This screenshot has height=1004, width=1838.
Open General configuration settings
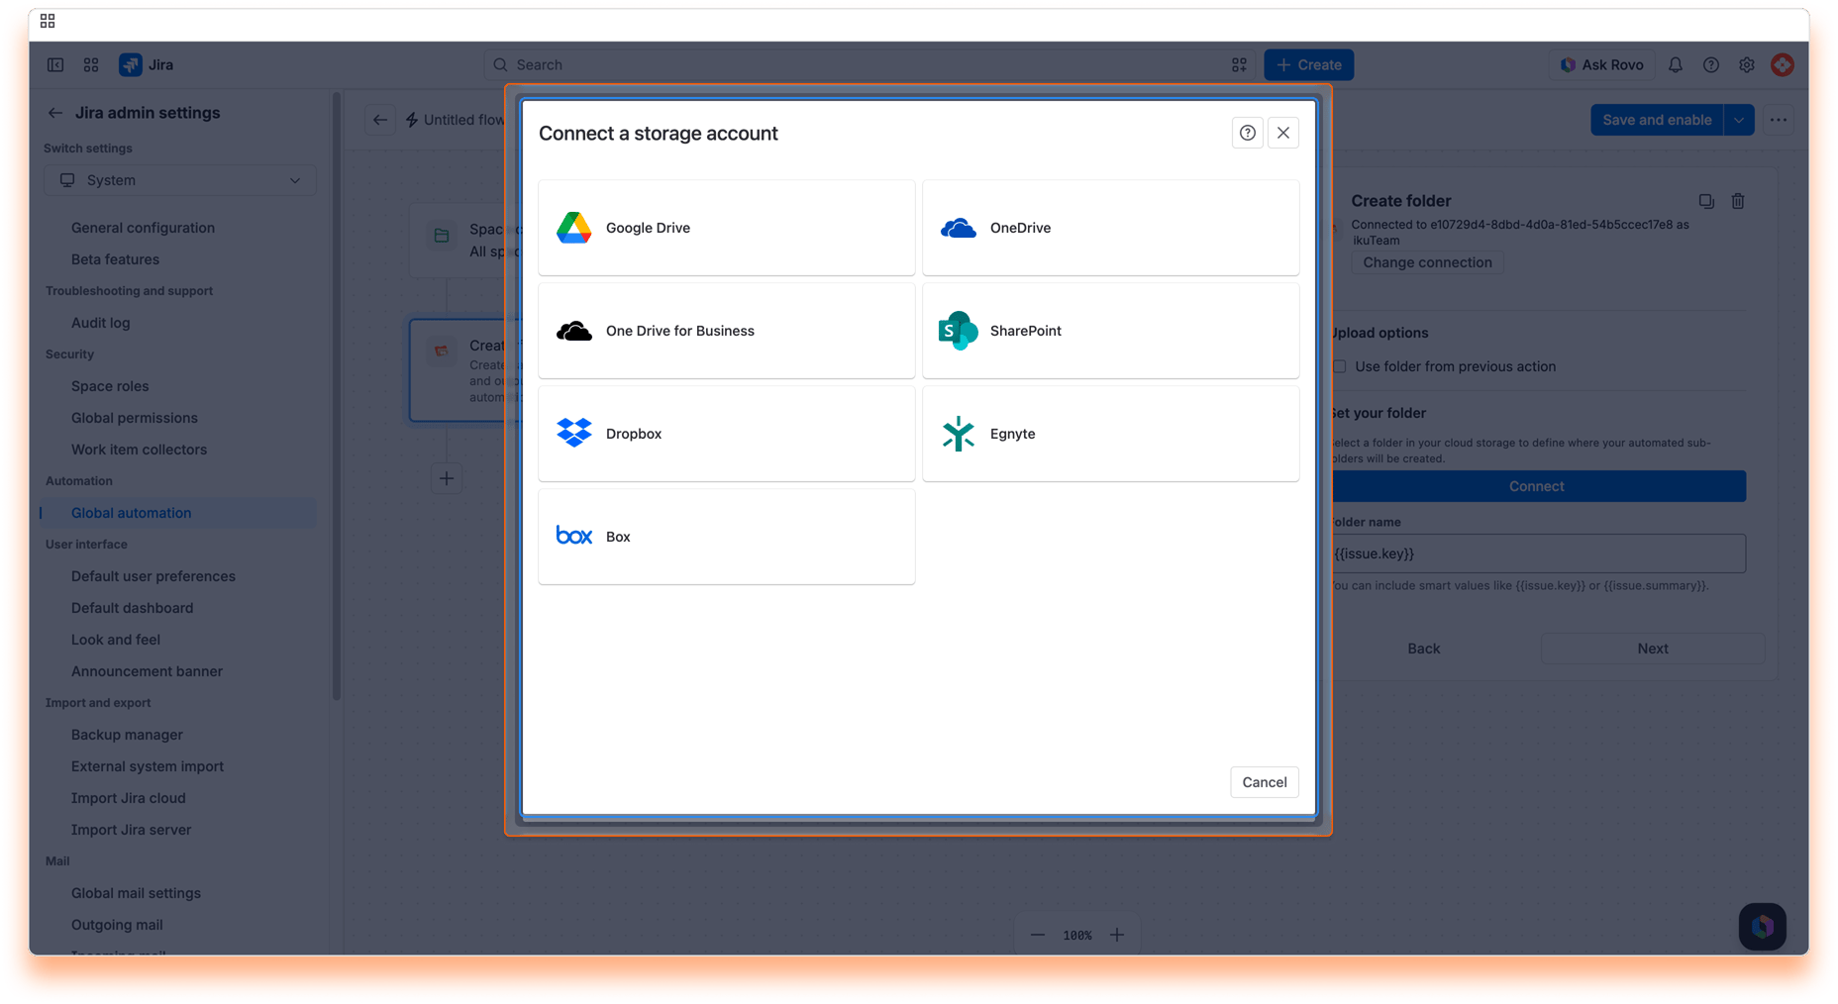pyautogui.click(x=143, y=228)
